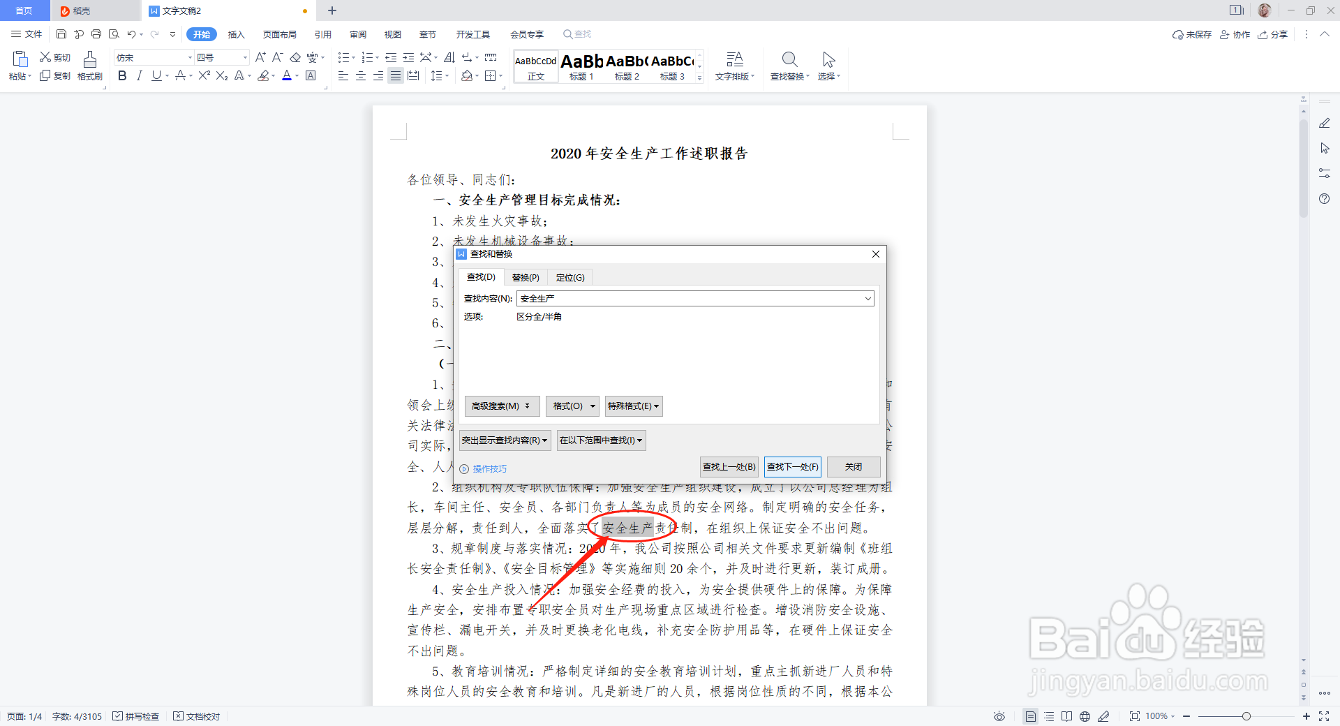Screen dimensions: 1340x726
Task: Open Highlight Found Content (突出显示查找内容) dropdown
Action: pos(505,440)
